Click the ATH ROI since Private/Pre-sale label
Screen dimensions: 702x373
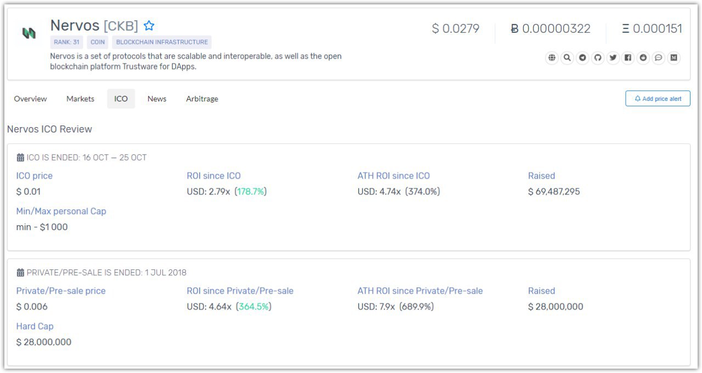[420, 291]
